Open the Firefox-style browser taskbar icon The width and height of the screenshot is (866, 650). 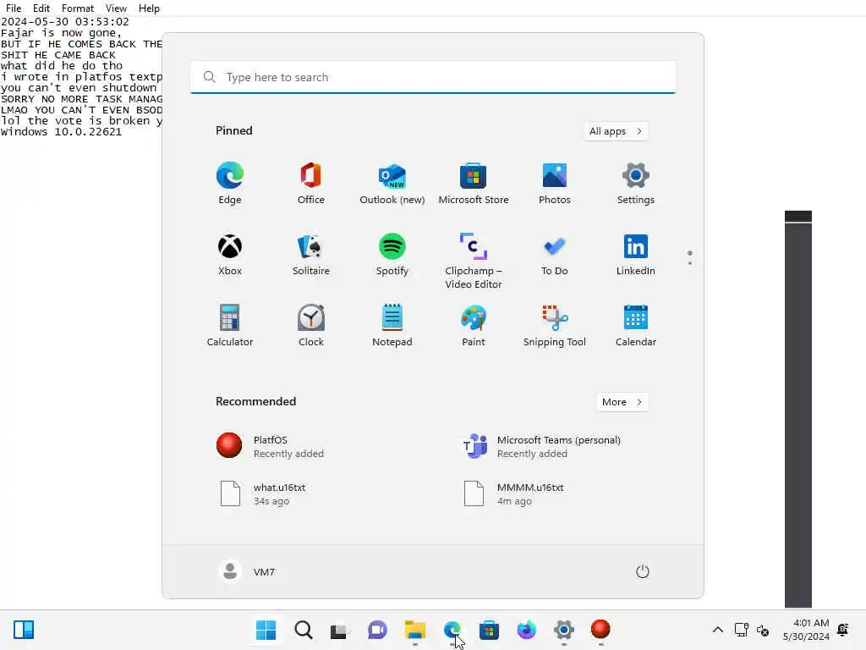click(526, 630)
